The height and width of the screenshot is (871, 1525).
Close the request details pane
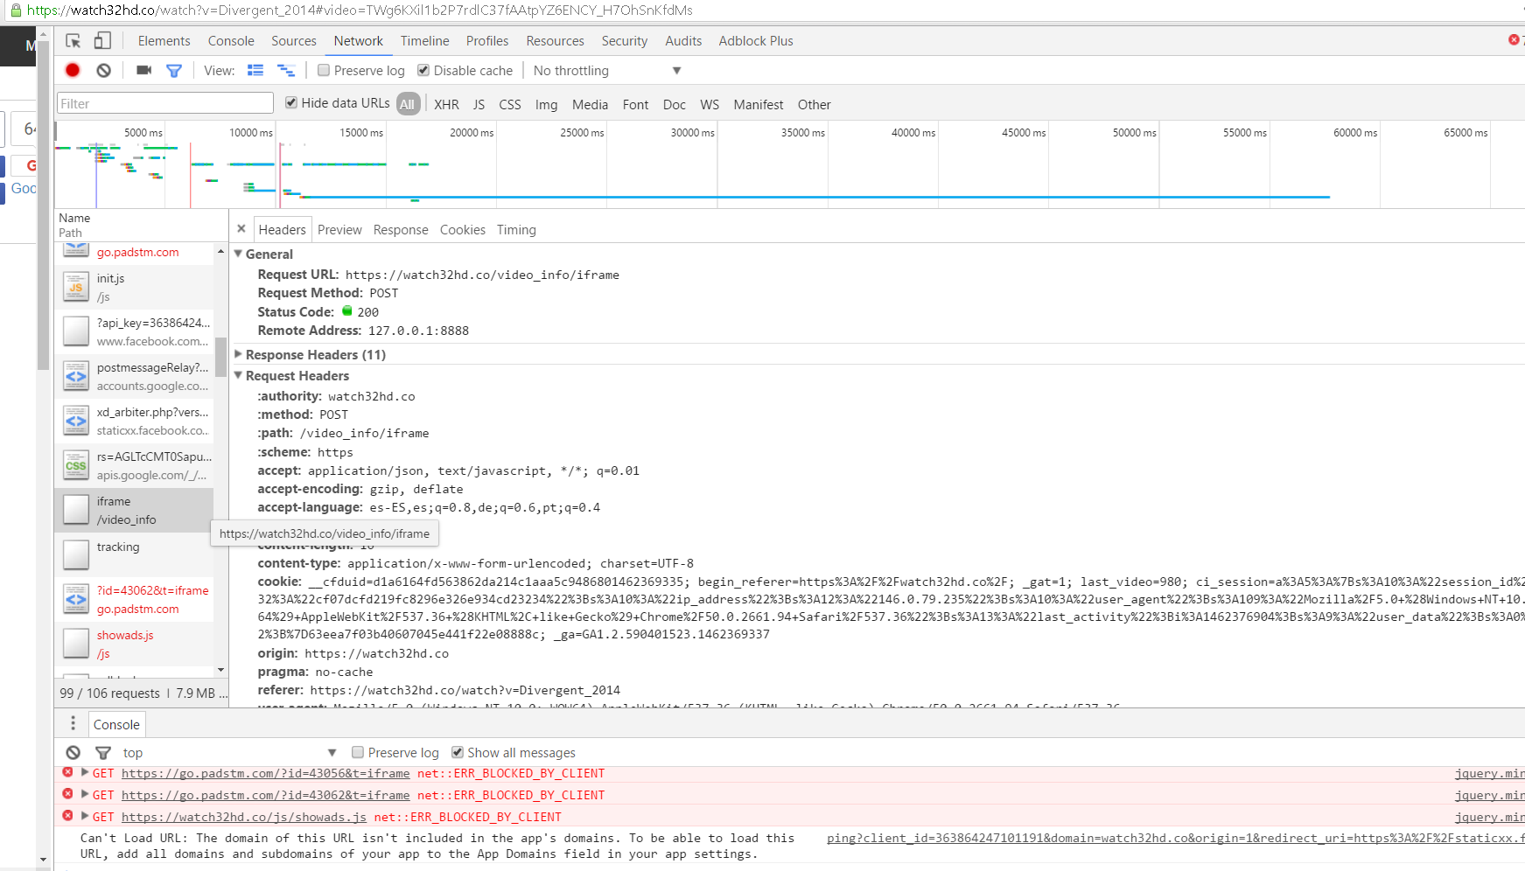pos(241,229)
